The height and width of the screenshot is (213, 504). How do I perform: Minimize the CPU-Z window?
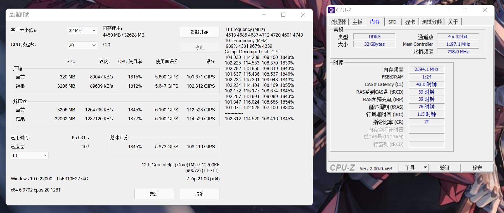click(x=446, y=10)
